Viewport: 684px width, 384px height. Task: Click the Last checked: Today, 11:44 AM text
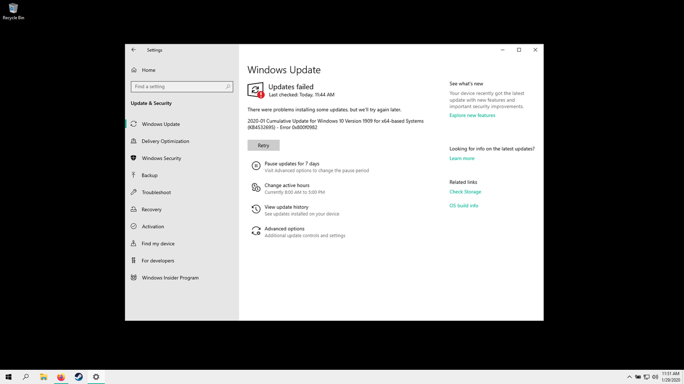point(302,94)
